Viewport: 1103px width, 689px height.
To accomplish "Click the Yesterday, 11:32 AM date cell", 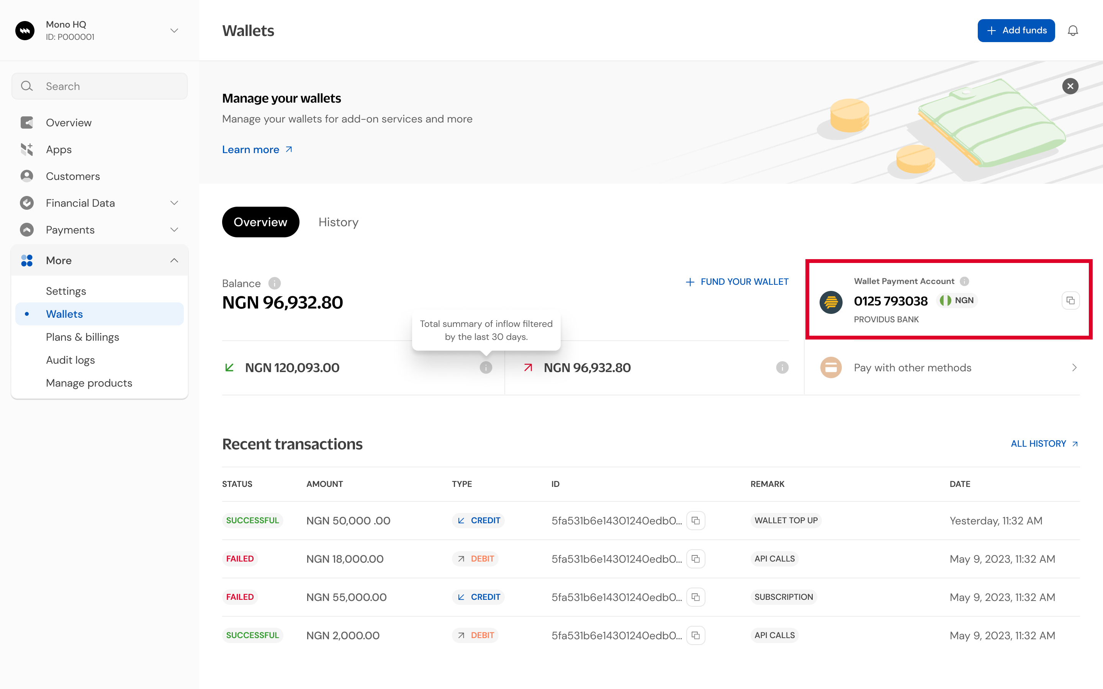I will [x=996, y=521].
